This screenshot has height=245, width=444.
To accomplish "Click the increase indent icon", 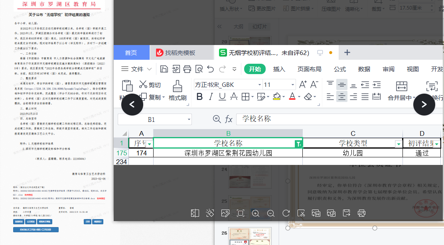I will [377, 84].
